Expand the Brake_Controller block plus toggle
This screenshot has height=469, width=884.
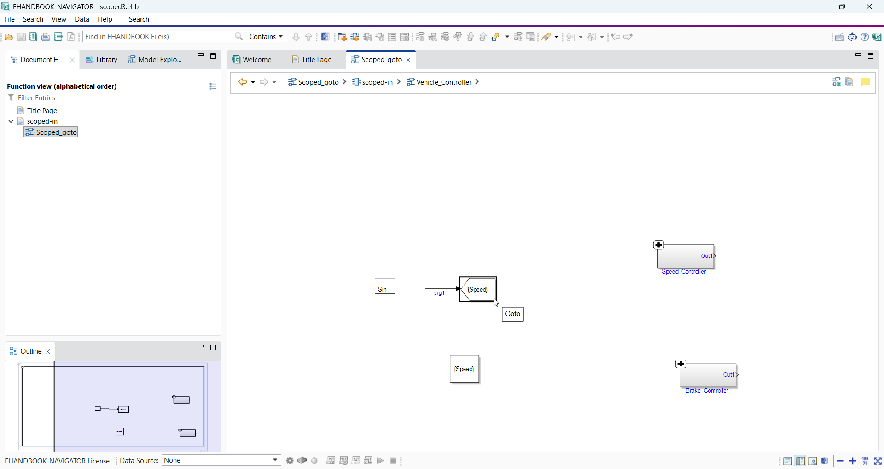click(x=681, y=364)
